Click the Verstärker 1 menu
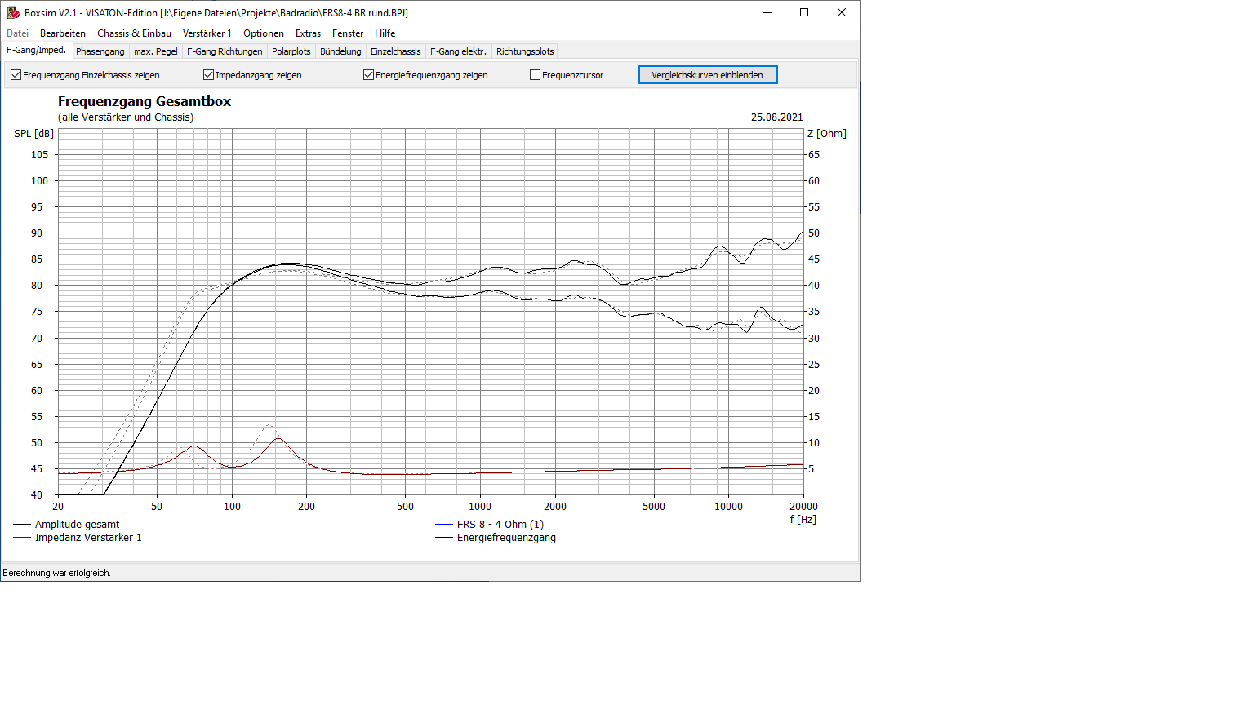 pos(207,33)
